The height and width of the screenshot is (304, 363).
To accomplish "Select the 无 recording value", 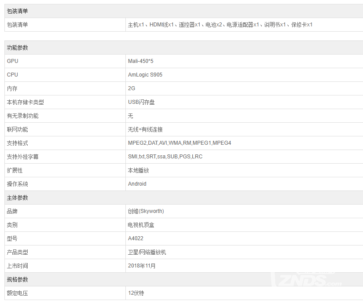I will 131,116.
